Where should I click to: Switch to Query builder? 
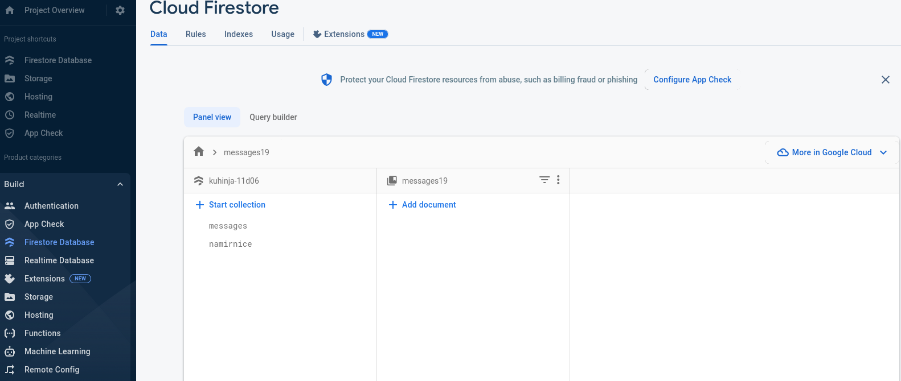coord(273,117)
